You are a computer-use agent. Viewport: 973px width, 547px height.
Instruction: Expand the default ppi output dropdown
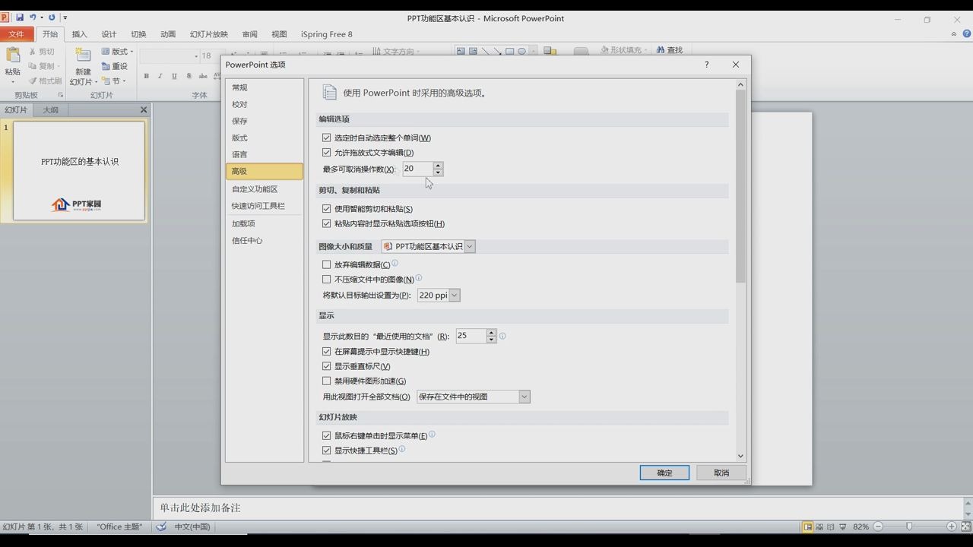pos(454,295)
